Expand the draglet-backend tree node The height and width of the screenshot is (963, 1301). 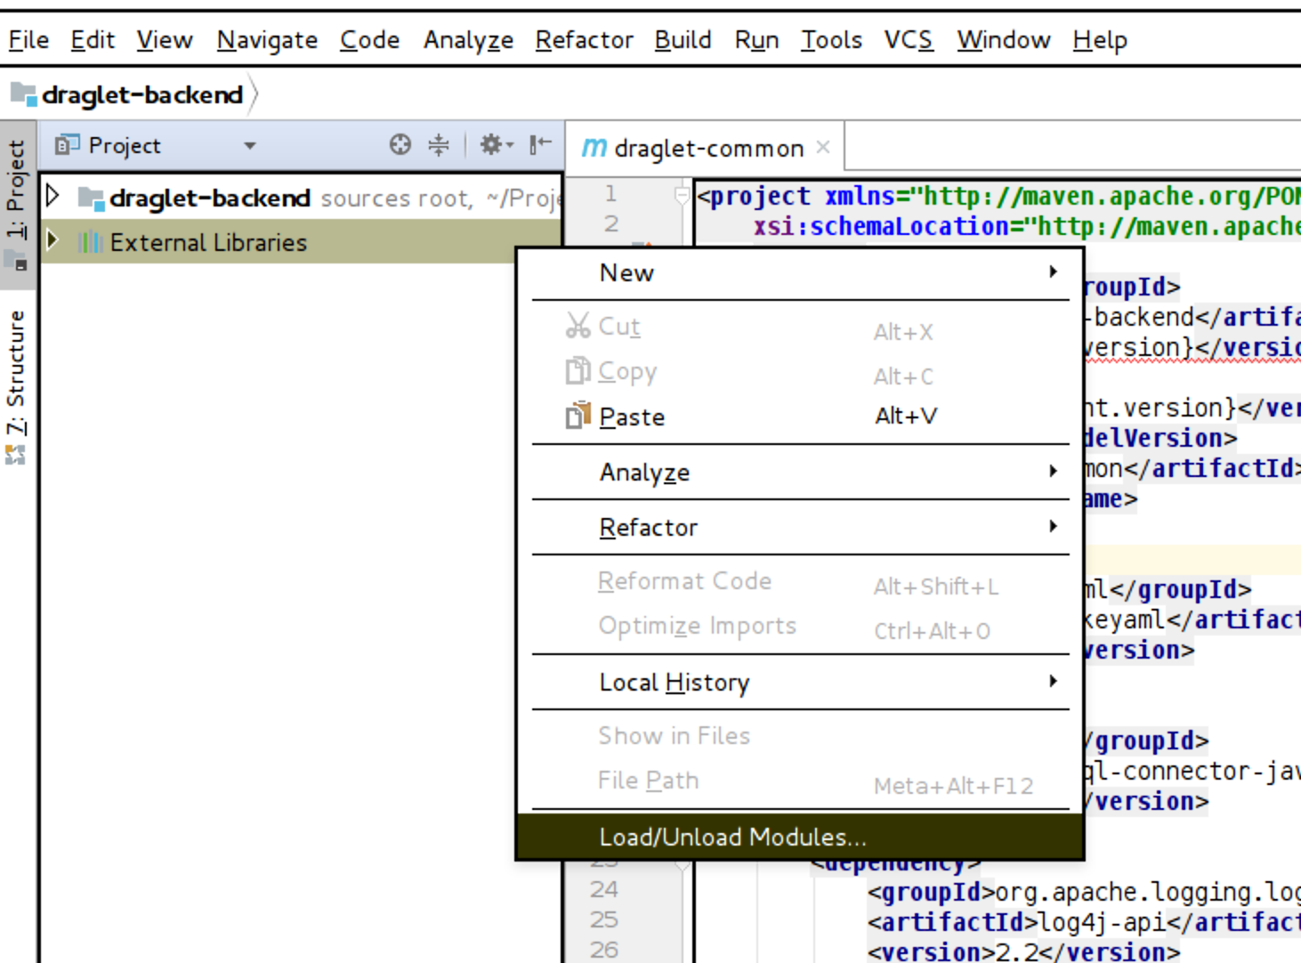(x=53, y=195)
